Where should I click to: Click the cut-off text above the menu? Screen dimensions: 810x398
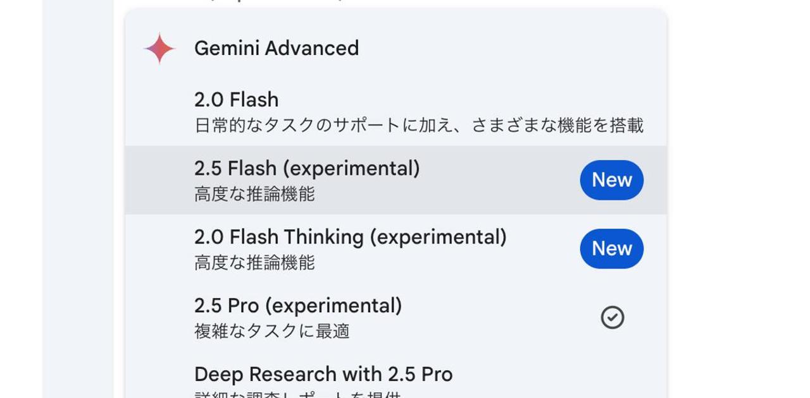click(x=272, y=2)
